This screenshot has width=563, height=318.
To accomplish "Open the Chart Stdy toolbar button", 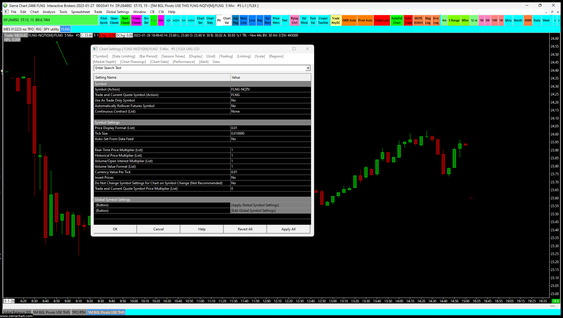I will tap(210, 20).
